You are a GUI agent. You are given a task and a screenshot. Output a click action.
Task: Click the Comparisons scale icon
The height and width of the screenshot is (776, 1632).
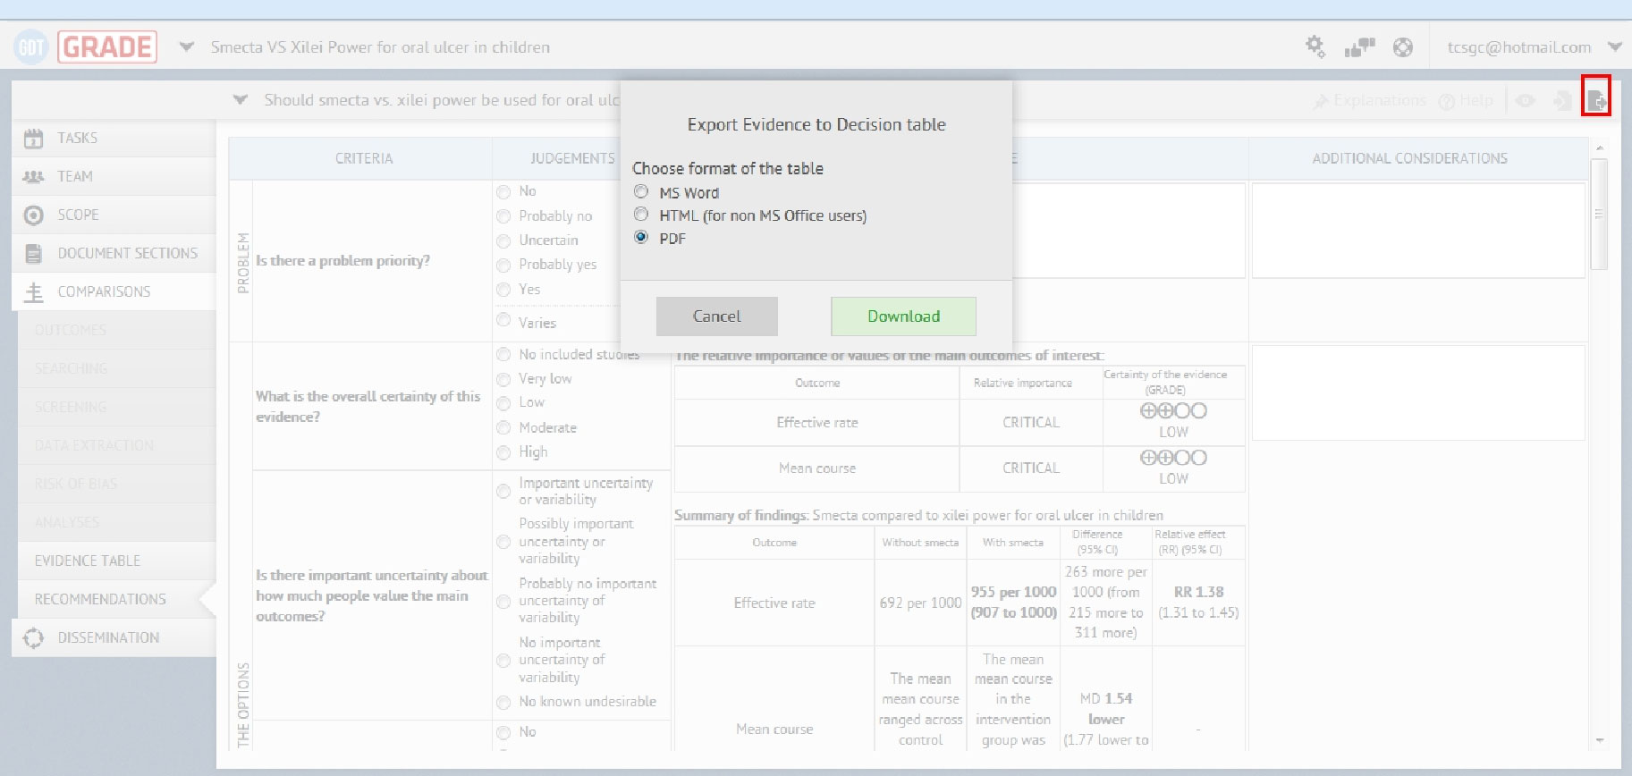[x=33, y=291]
